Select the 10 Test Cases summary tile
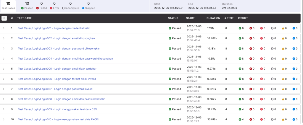Viewport: 303px width, 125px height. tap(9, 6)
